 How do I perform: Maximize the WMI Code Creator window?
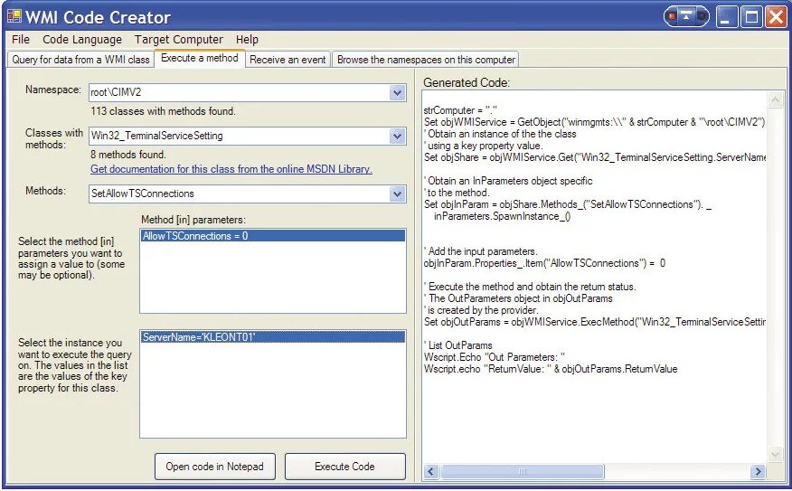coord(750,17)
